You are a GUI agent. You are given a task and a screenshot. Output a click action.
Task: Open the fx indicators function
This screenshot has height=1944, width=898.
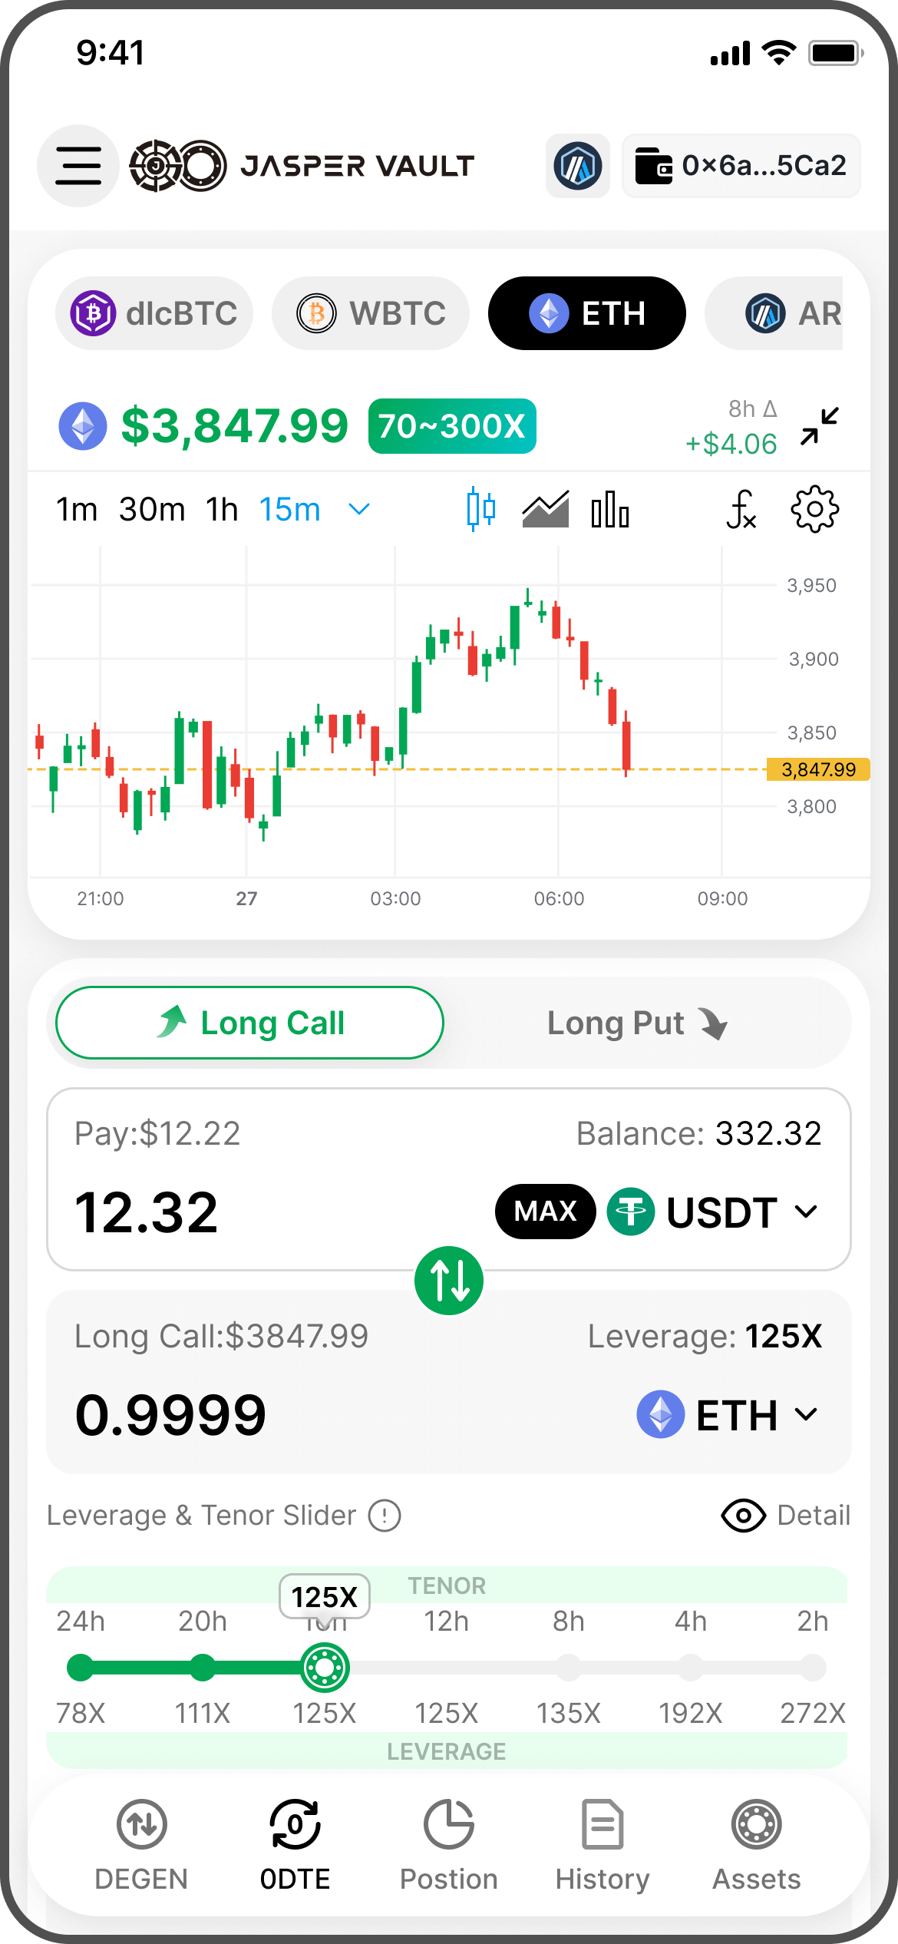coord(741,509)
